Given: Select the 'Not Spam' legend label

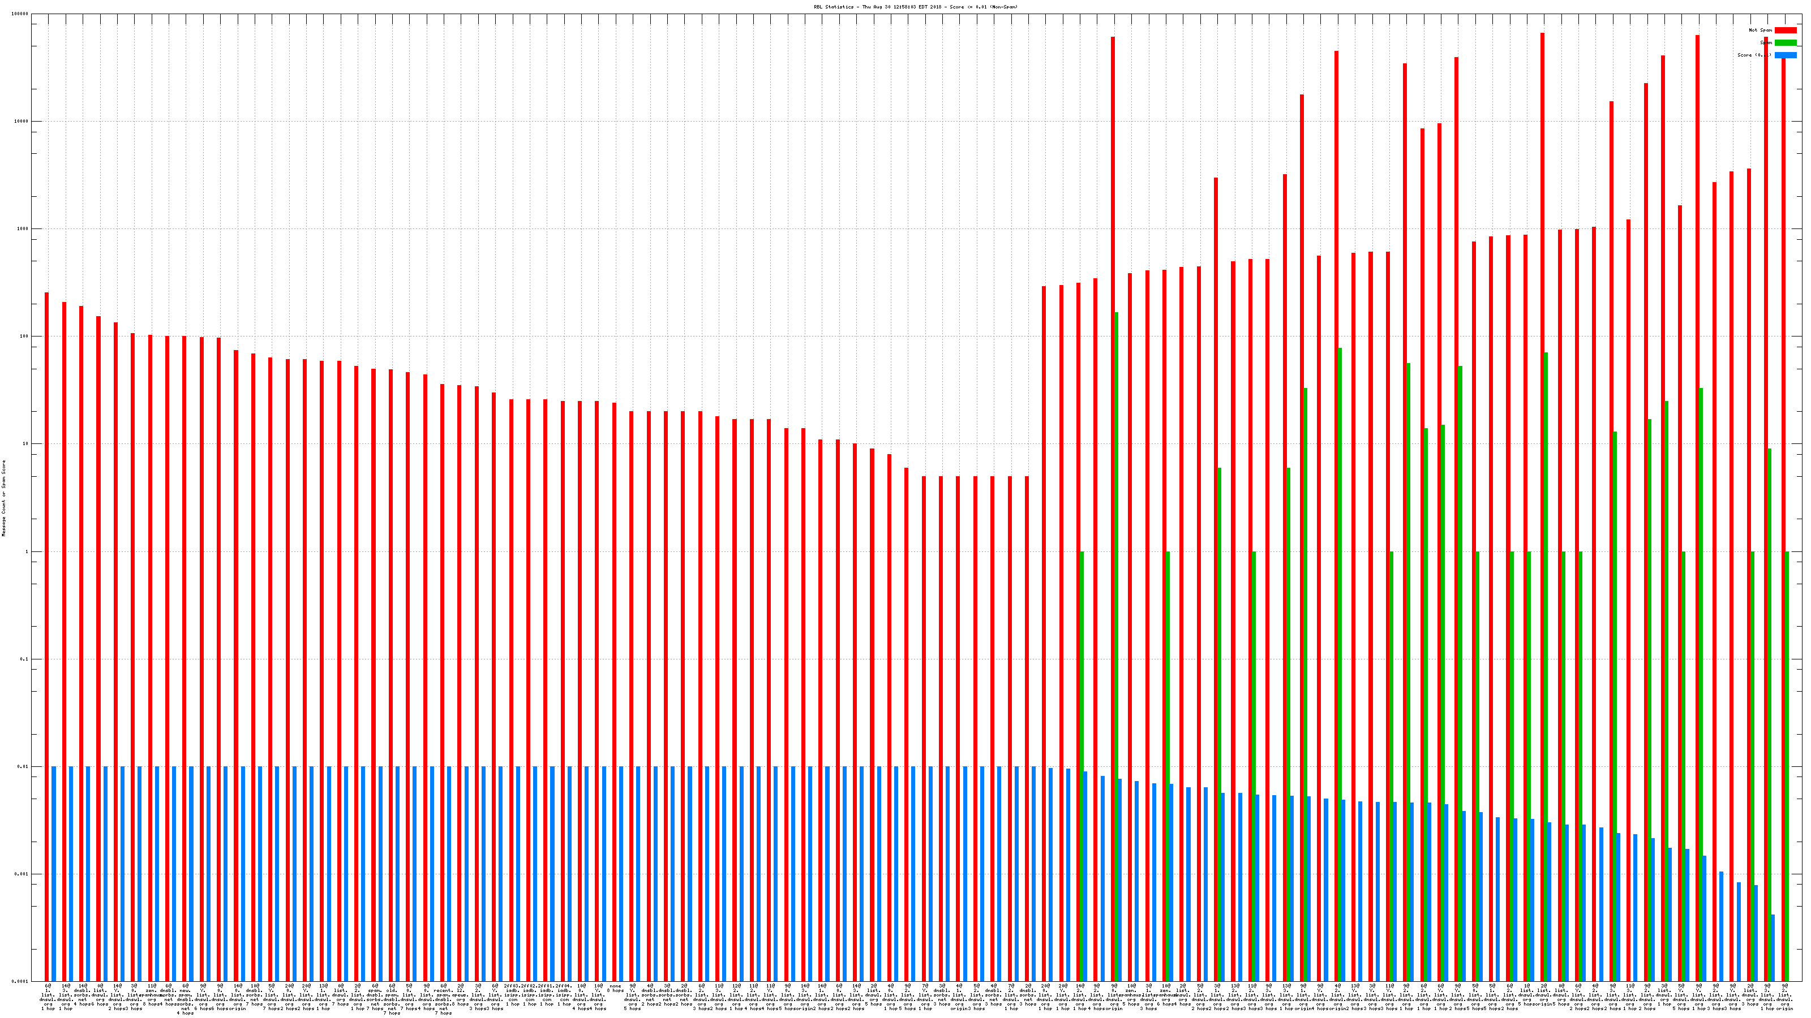Looking at the screenshot, I should coord(1761,30).
